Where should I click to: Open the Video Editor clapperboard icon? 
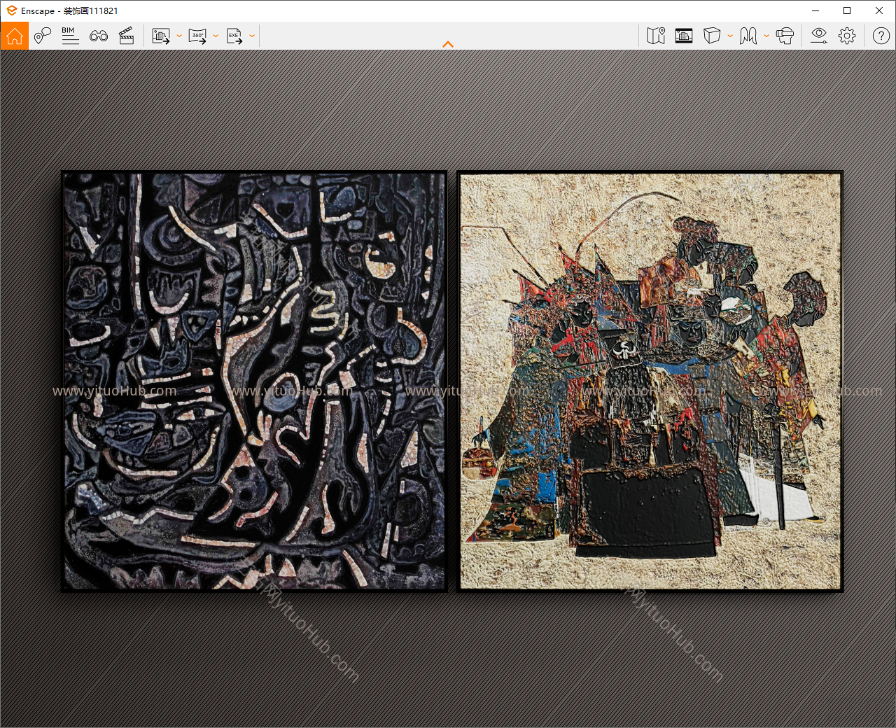[127, 36]
